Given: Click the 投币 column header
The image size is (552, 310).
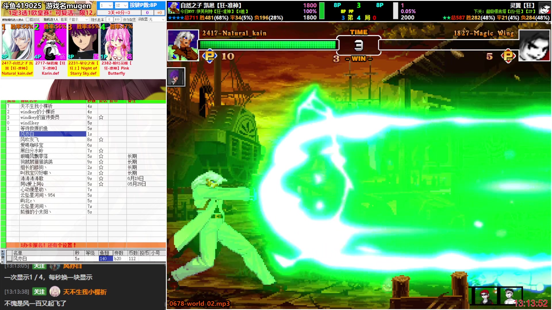Looking at the screenshot, I should pos(144,253).
